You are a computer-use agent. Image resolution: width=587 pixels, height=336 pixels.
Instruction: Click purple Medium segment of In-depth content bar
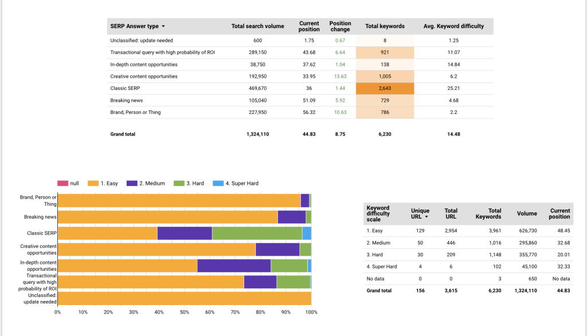pyautogui.click(x=234, y=266)
